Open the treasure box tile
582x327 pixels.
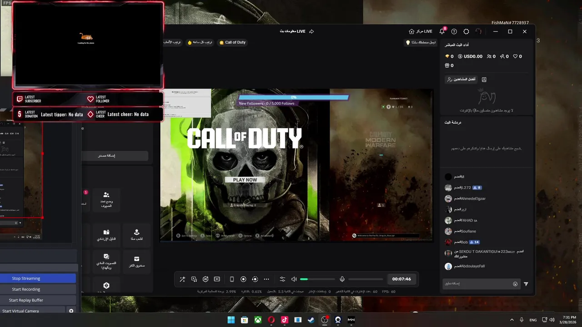click(x=136, y=262)
